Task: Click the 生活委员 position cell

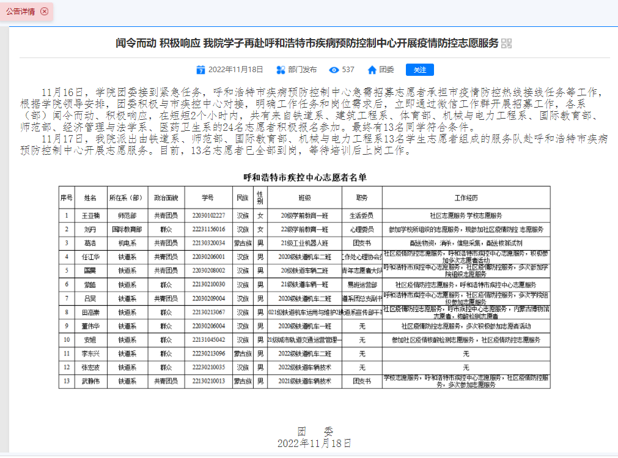Action: click(x=362, y=216)
